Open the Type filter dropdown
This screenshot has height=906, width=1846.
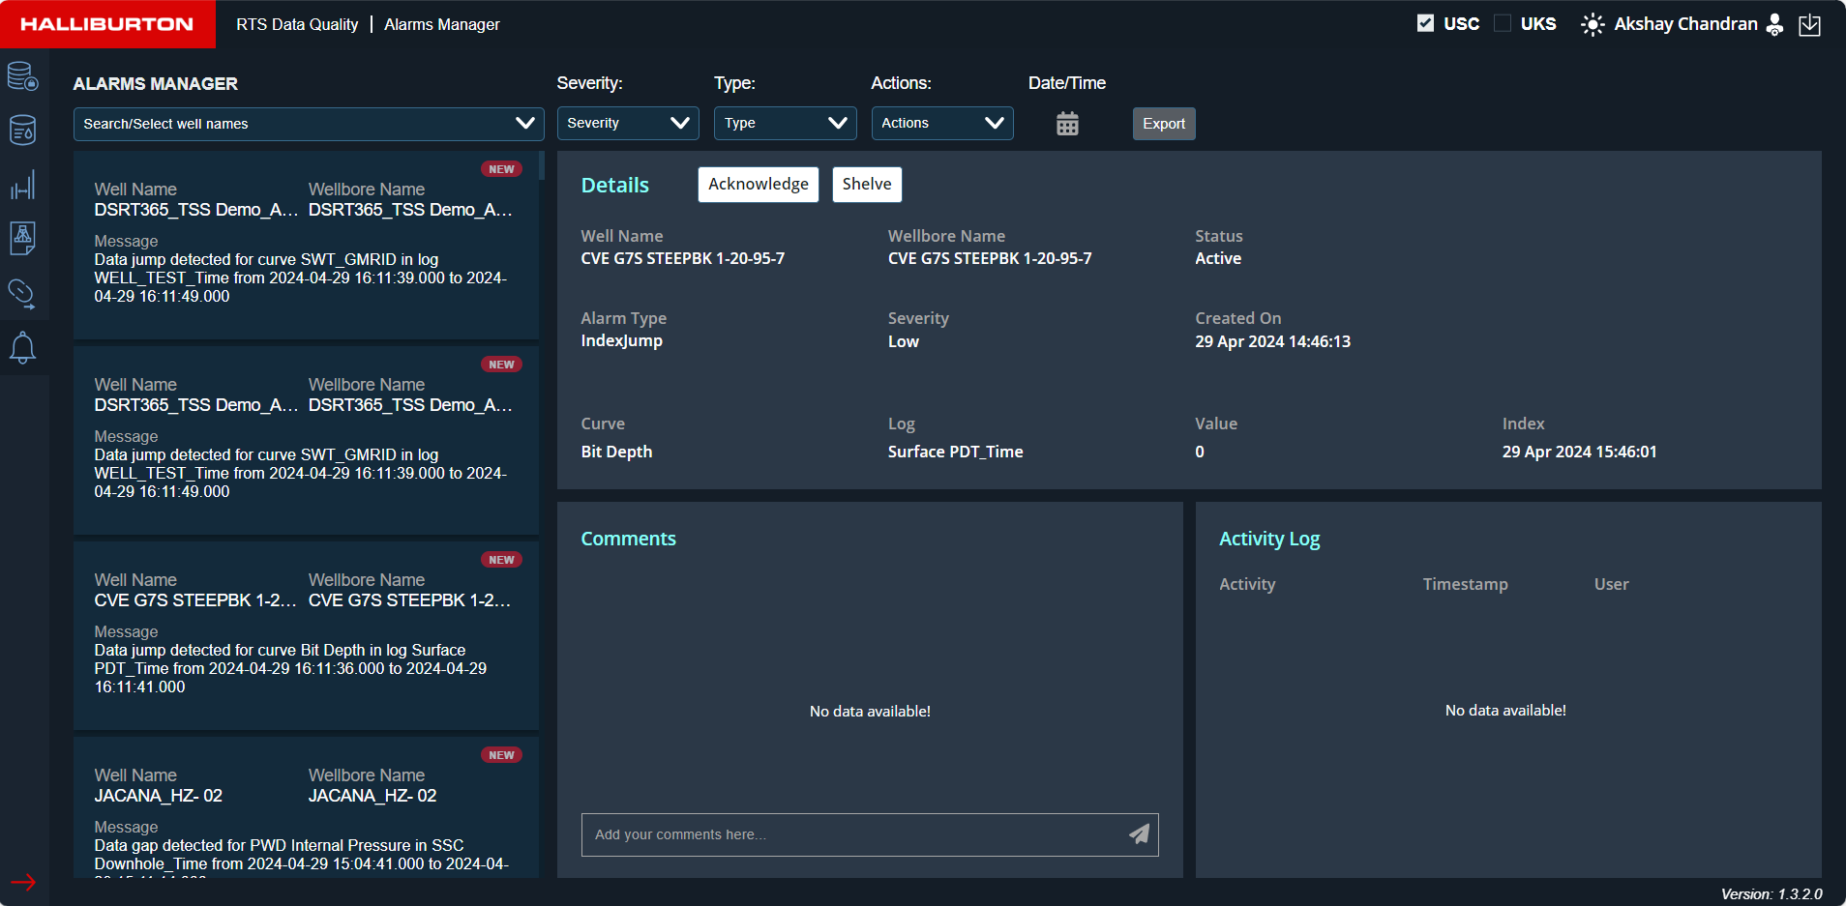tap(785, 124)
